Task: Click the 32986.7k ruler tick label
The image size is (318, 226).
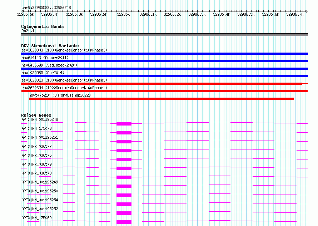Action: click(295, 14)
